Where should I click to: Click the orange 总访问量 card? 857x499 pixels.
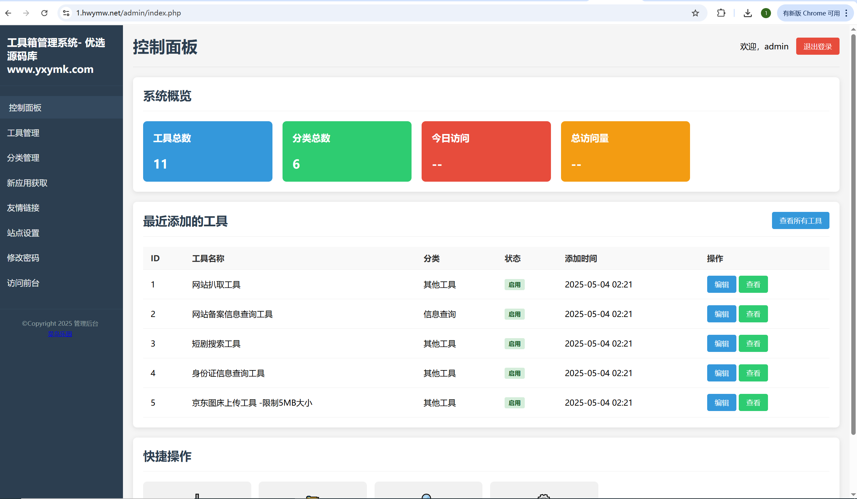click(626, 151)
